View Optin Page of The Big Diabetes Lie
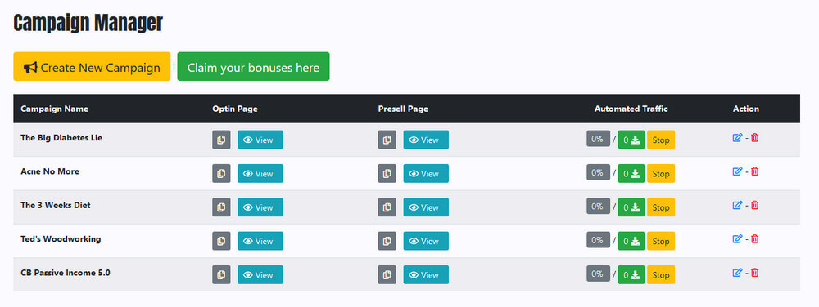 [260, 140]
